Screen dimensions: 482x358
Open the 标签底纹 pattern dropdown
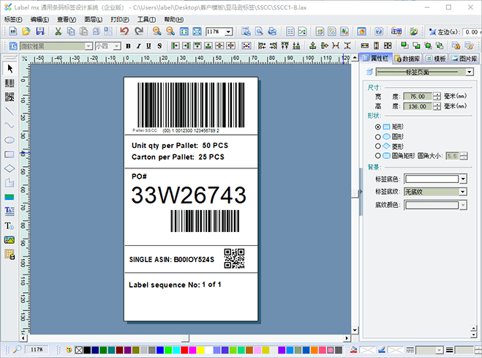463,192
